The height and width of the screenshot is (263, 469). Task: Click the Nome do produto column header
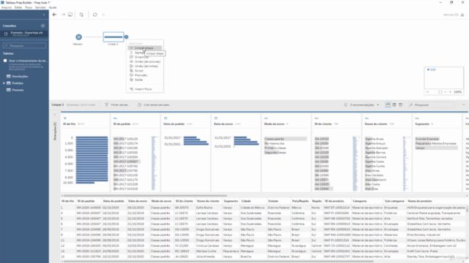420,202
